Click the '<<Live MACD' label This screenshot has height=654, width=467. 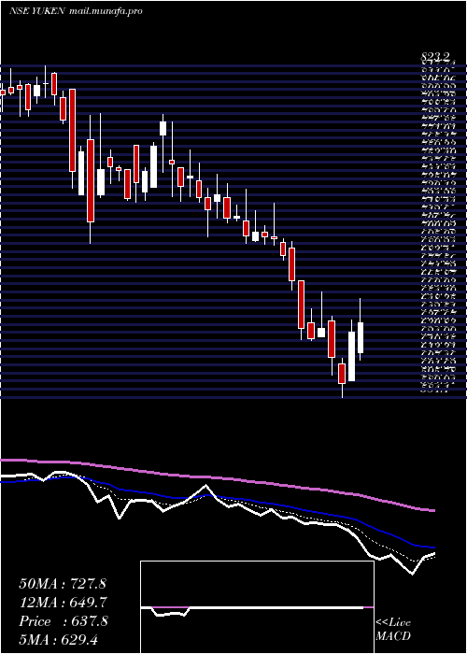coord(393,630)
